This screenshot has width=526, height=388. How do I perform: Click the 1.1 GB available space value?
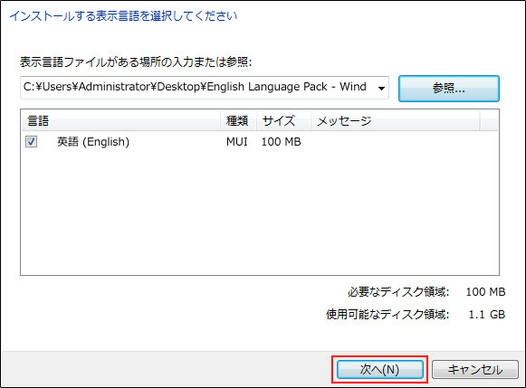[486, 314]
